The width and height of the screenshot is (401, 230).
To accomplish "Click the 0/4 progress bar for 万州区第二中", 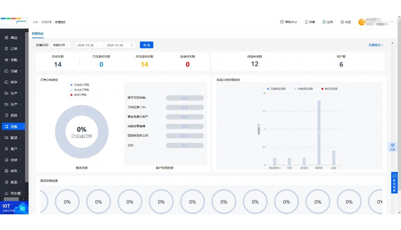I will coord(185,107).
